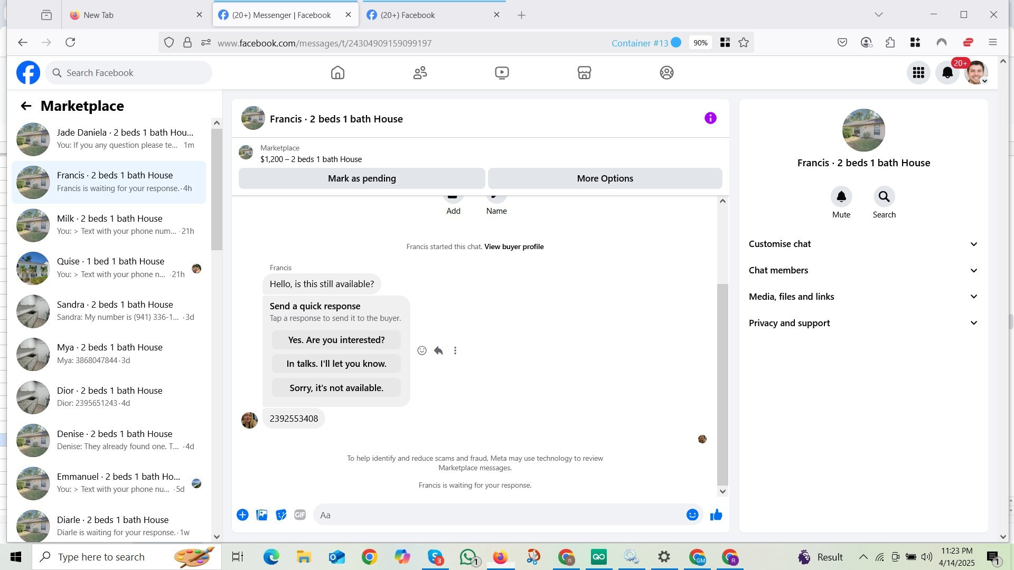Open the Milk conversation in list
This screenshot has height=570, width=1014.
coord(109,225)
